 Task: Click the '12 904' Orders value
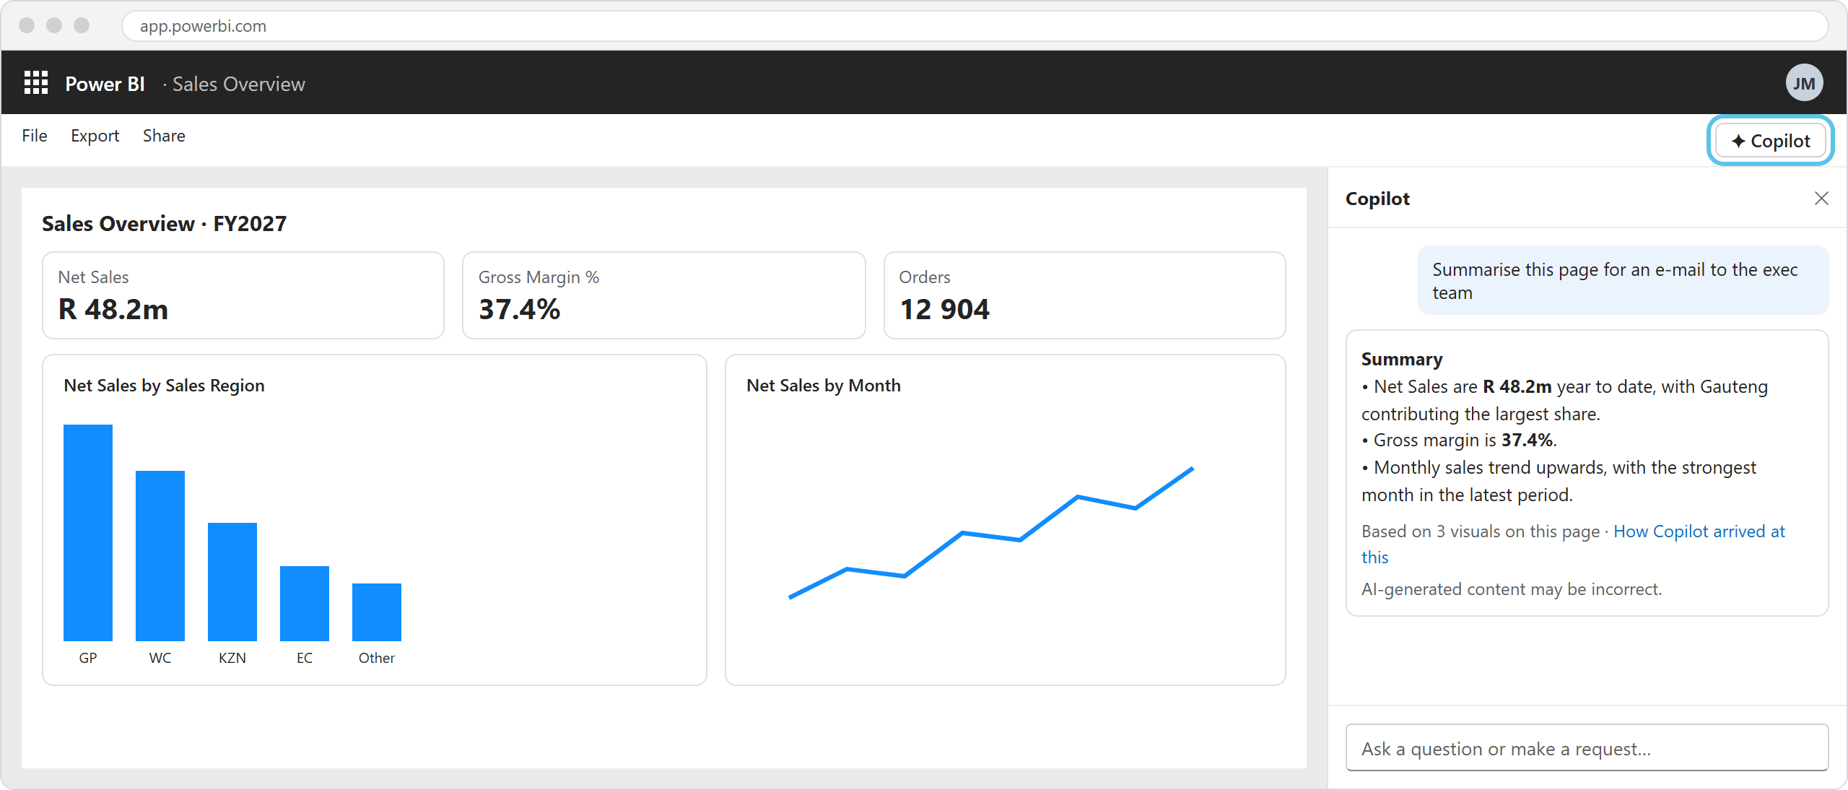(x=944, y=309)
